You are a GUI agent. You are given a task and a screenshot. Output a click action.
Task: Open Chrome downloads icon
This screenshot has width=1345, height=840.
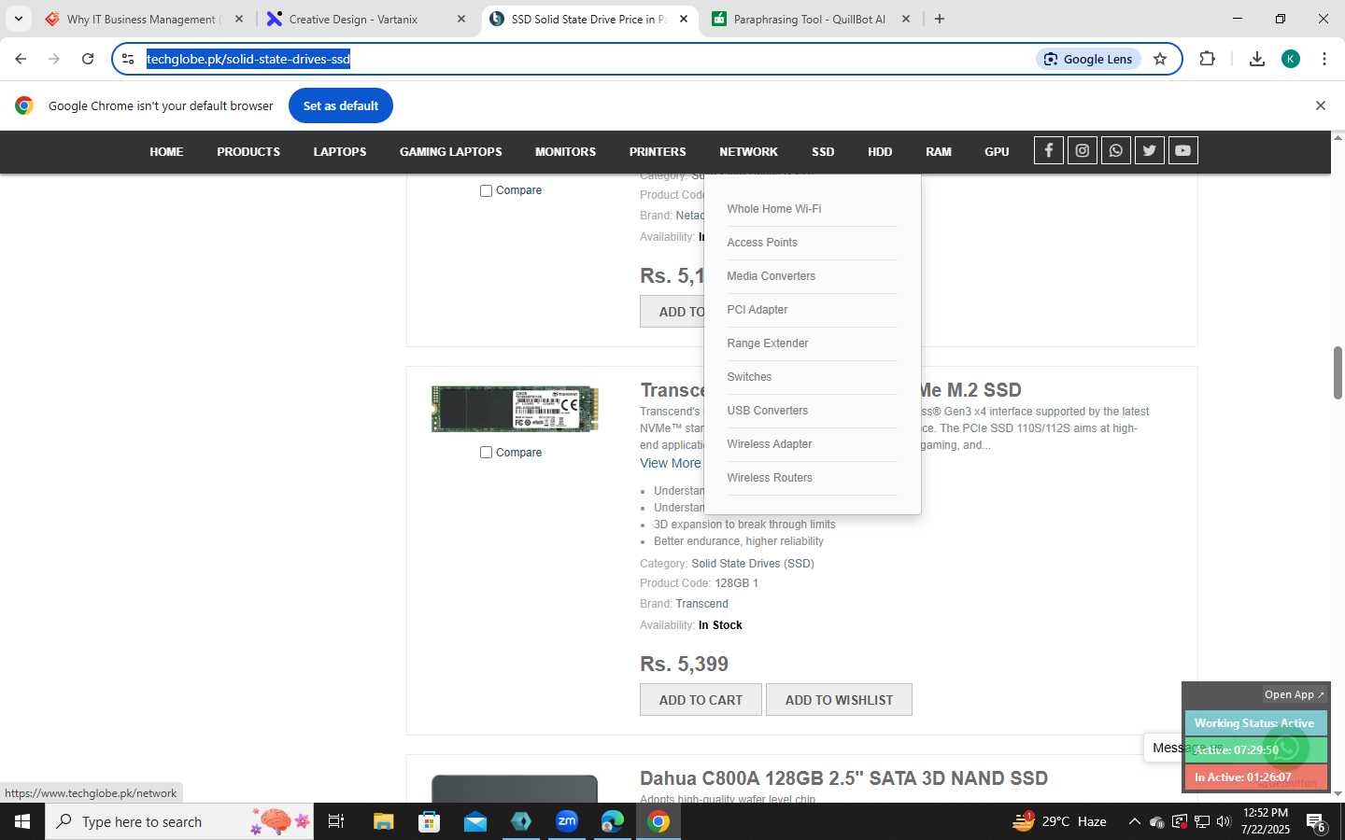[1256, 59]
